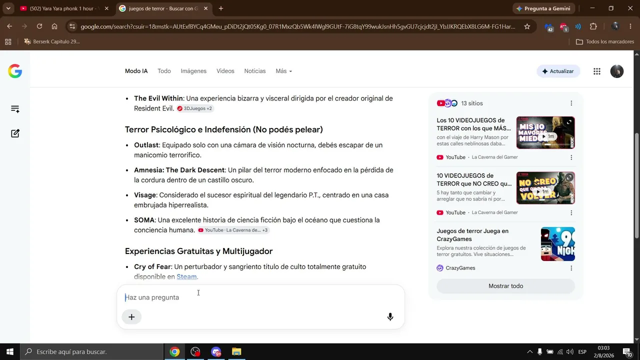
Task: Expand the Más dropdown menu
Action: [x=283, y=71]
